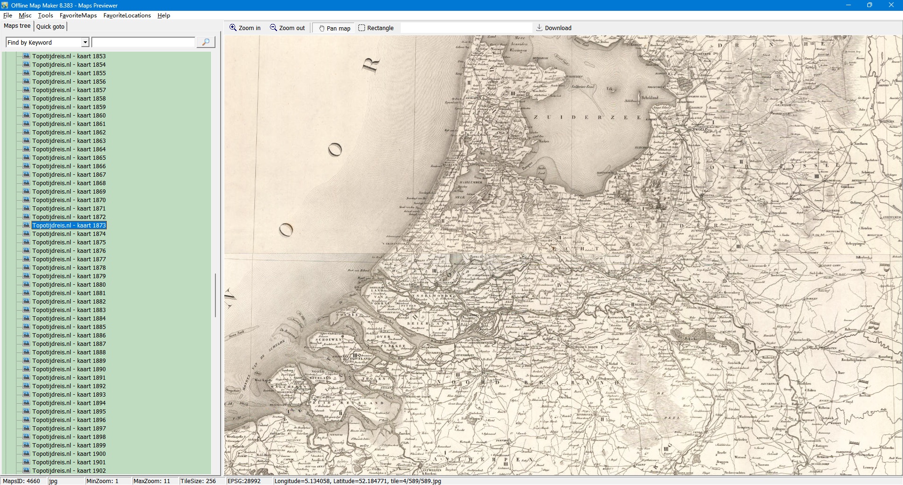
Task: Click the map icon beside kaart 1860
Action: [x=27, y=115]
